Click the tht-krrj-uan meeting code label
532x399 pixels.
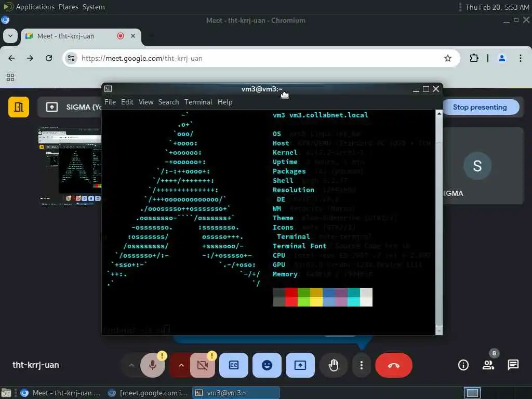36,365
